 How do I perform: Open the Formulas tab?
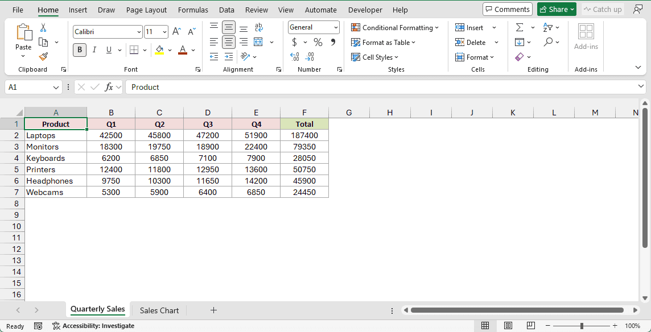(x=193, y=10)
